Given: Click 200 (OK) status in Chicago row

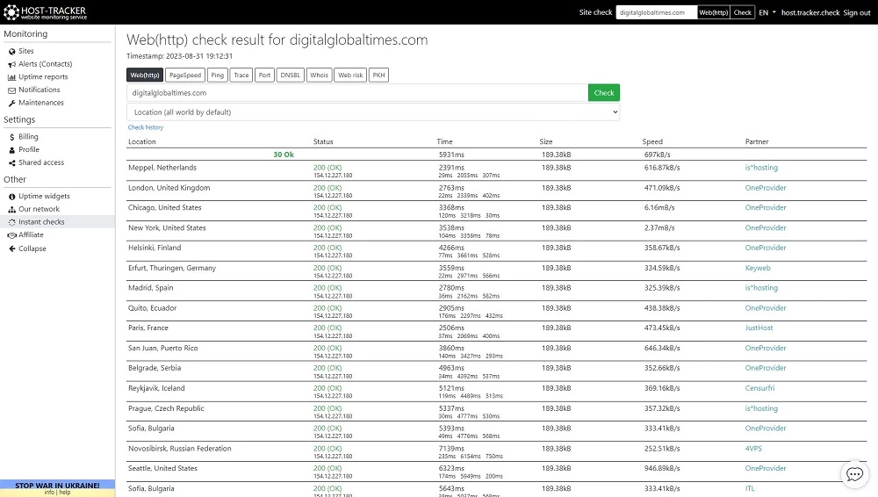Looking at the screenshot, I should [x=327, y=208].
